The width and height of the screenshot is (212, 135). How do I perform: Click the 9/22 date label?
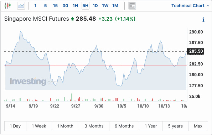click(x=55, y=106)
